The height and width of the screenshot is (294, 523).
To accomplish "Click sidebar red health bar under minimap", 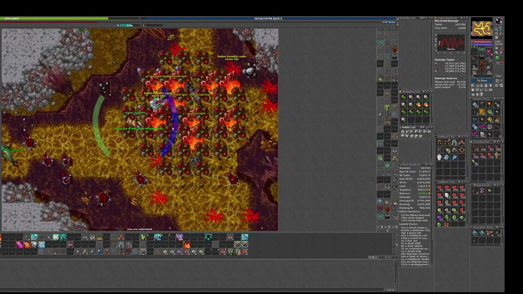I will click(483, 41).
